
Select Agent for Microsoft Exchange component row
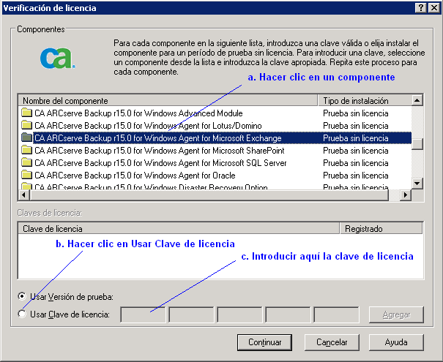click(215, 138)
